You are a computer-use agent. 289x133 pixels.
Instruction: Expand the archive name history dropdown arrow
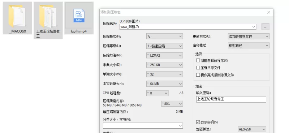[254, 27]
